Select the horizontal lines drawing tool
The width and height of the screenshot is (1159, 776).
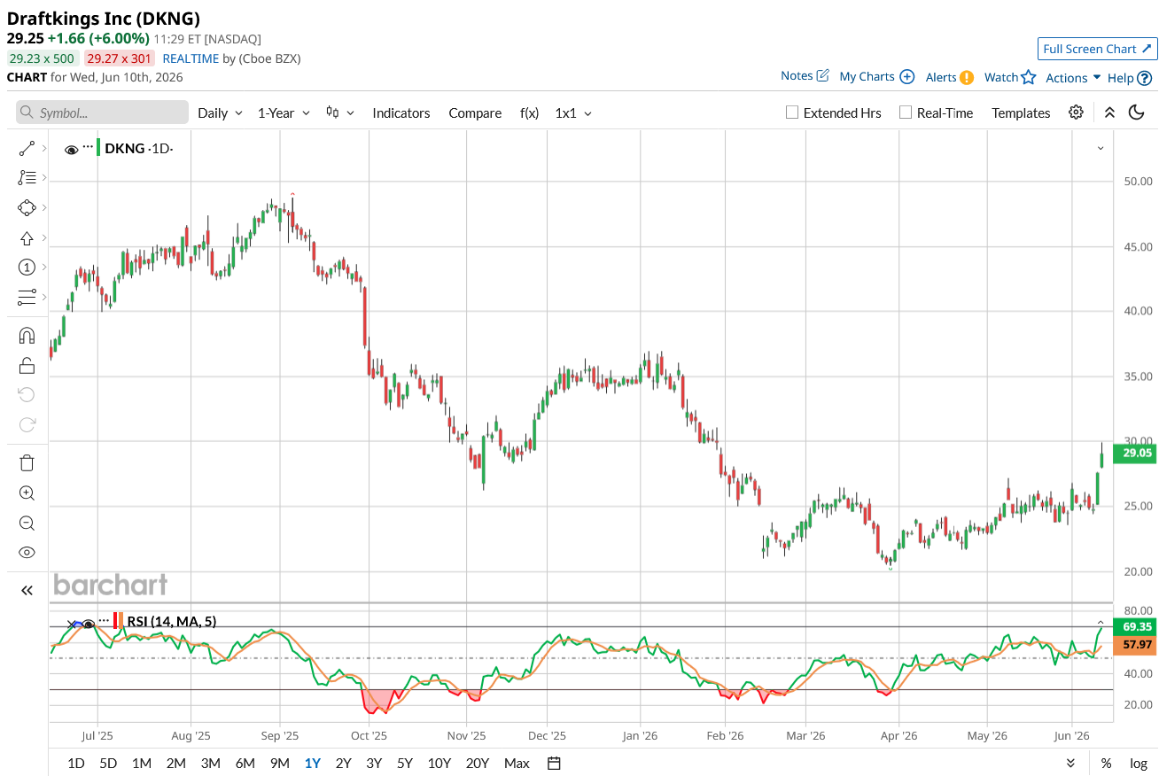pos(27,297)
